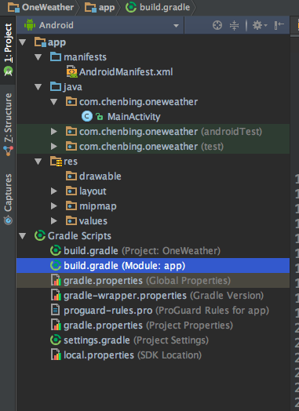Click the local.properties file icon
Viewport: 299px width, 411px height.
tap(56, 355)
